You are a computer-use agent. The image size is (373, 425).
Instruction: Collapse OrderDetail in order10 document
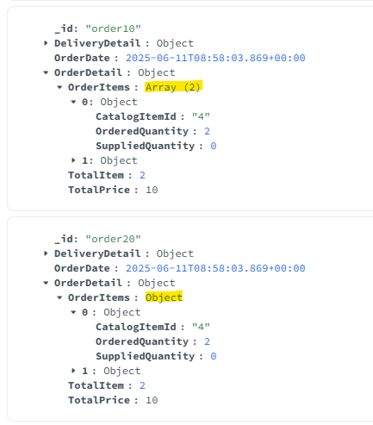pos(46,72)
